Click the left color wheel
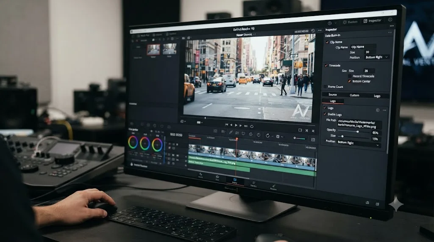The width and height of the screenshot is (434, 242). click(x=133, y=143)
